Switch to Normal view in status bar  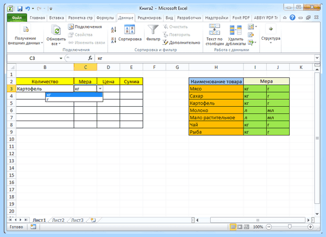[233, 227]
